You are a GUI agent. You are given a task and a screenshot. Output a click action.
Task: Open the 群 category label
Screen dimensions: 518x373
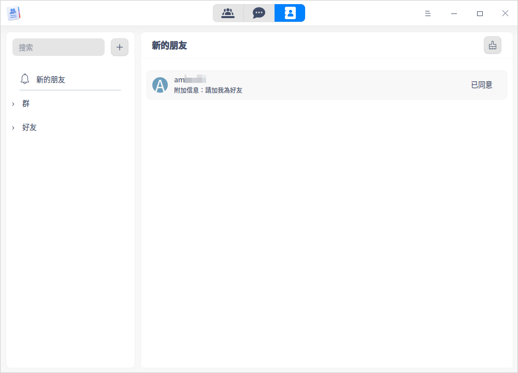coord(26,104)
